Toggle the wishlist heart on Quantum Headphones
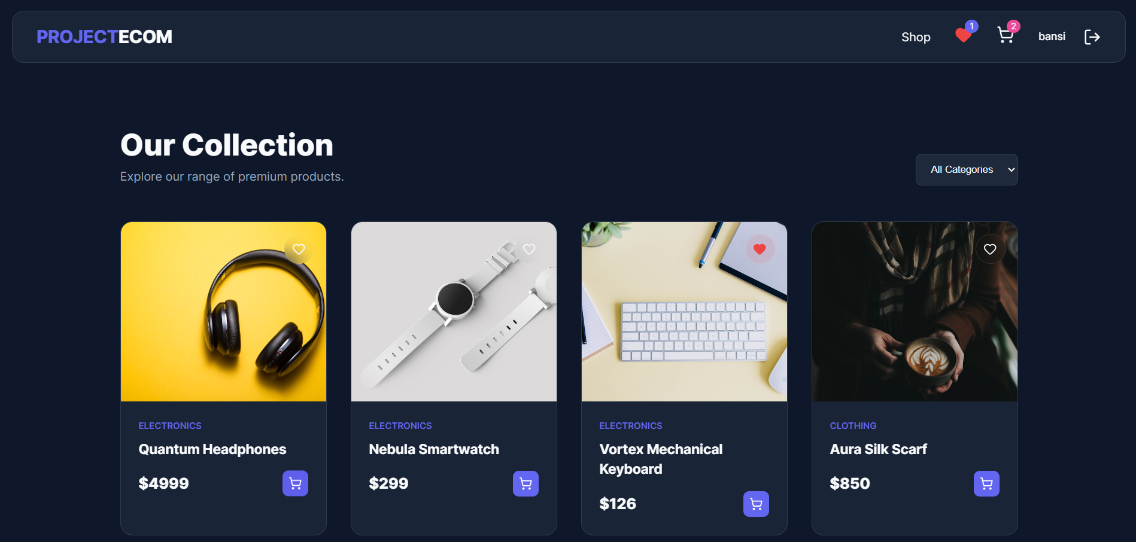This screenshot has height=542, width=1136. [299, 249]
